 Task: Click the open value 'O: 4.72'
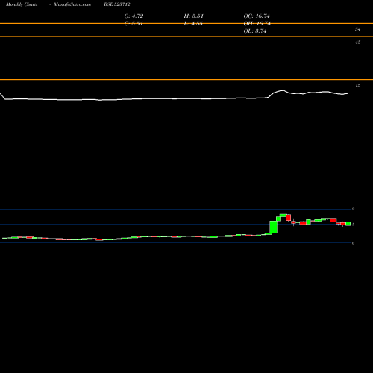tap(134, 16)
